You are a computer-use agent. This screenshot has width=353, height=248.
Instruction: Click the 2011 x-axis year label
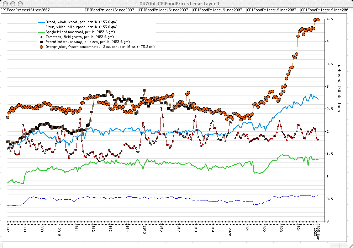click(76, 227)
